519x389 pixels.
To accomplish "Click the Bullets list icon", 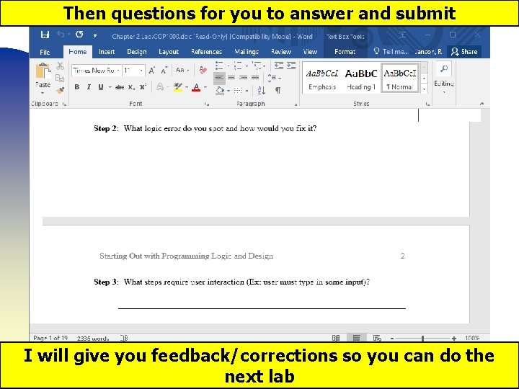I will (219, 66).
